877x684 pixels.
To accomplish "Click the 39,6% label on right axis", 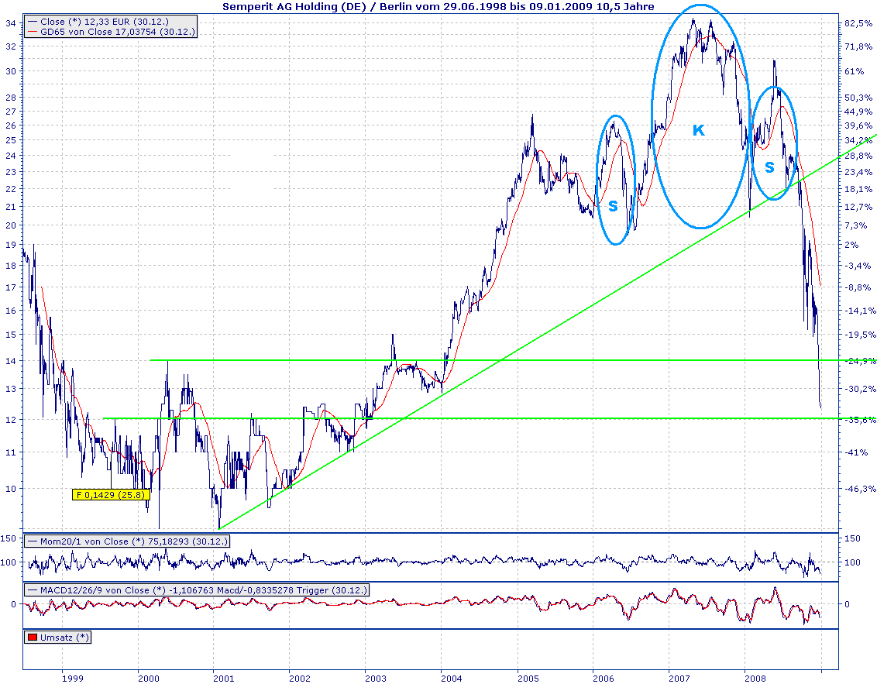I will point(858,125).
